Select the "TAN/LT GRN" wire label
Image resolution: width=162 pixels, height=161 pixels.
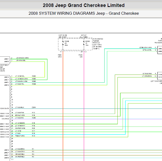(20, 136)
